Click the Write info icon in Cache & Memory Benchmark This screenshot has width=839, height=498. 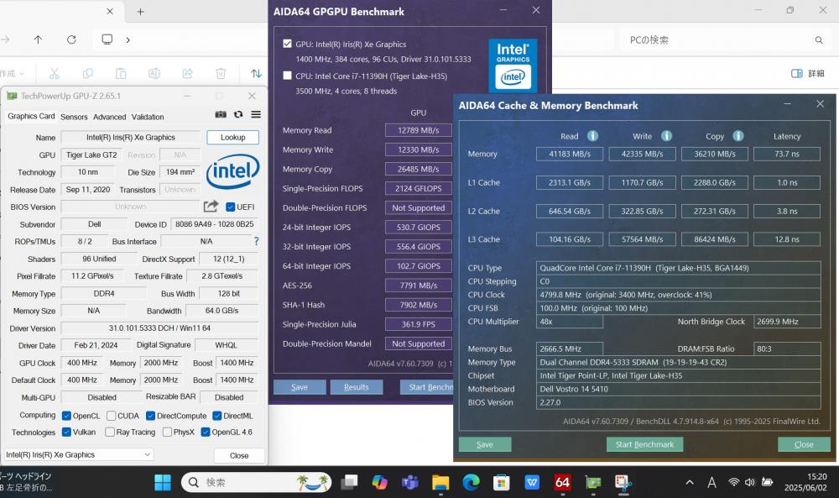666,136
